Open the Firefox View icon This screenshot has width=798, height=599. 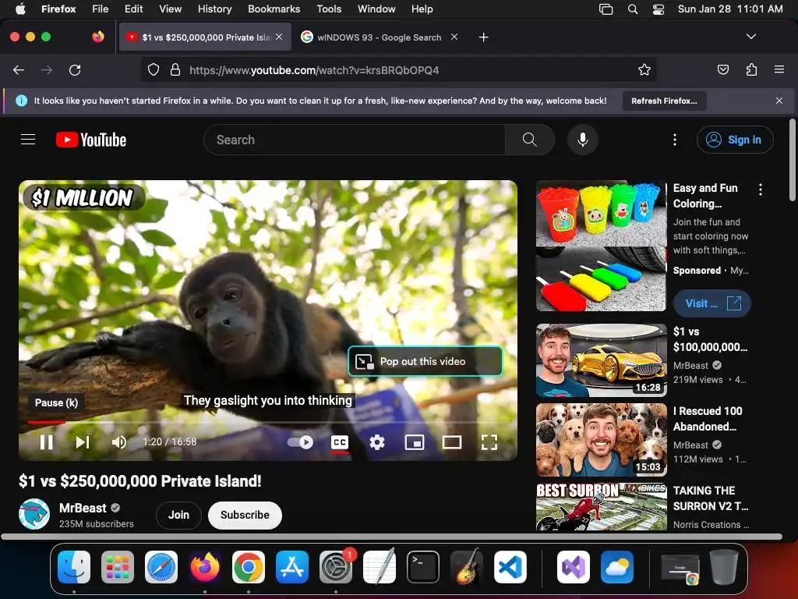98,37
